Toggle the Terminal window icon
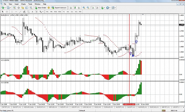 27,8
